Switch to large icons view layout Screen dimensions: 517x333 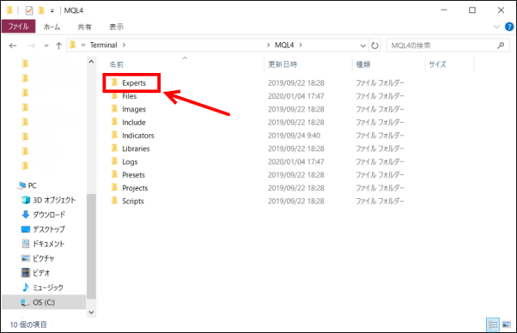point(507,324)
